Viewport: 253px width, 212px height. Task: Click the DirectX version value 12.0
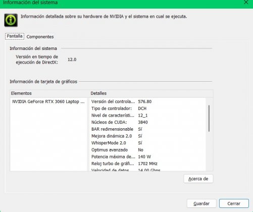(x=72, y=60)
